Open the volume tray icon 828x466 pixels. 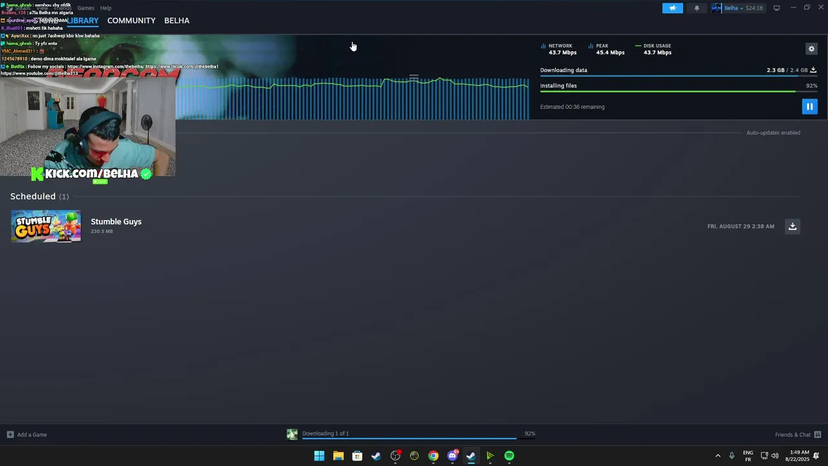point(775,456)
